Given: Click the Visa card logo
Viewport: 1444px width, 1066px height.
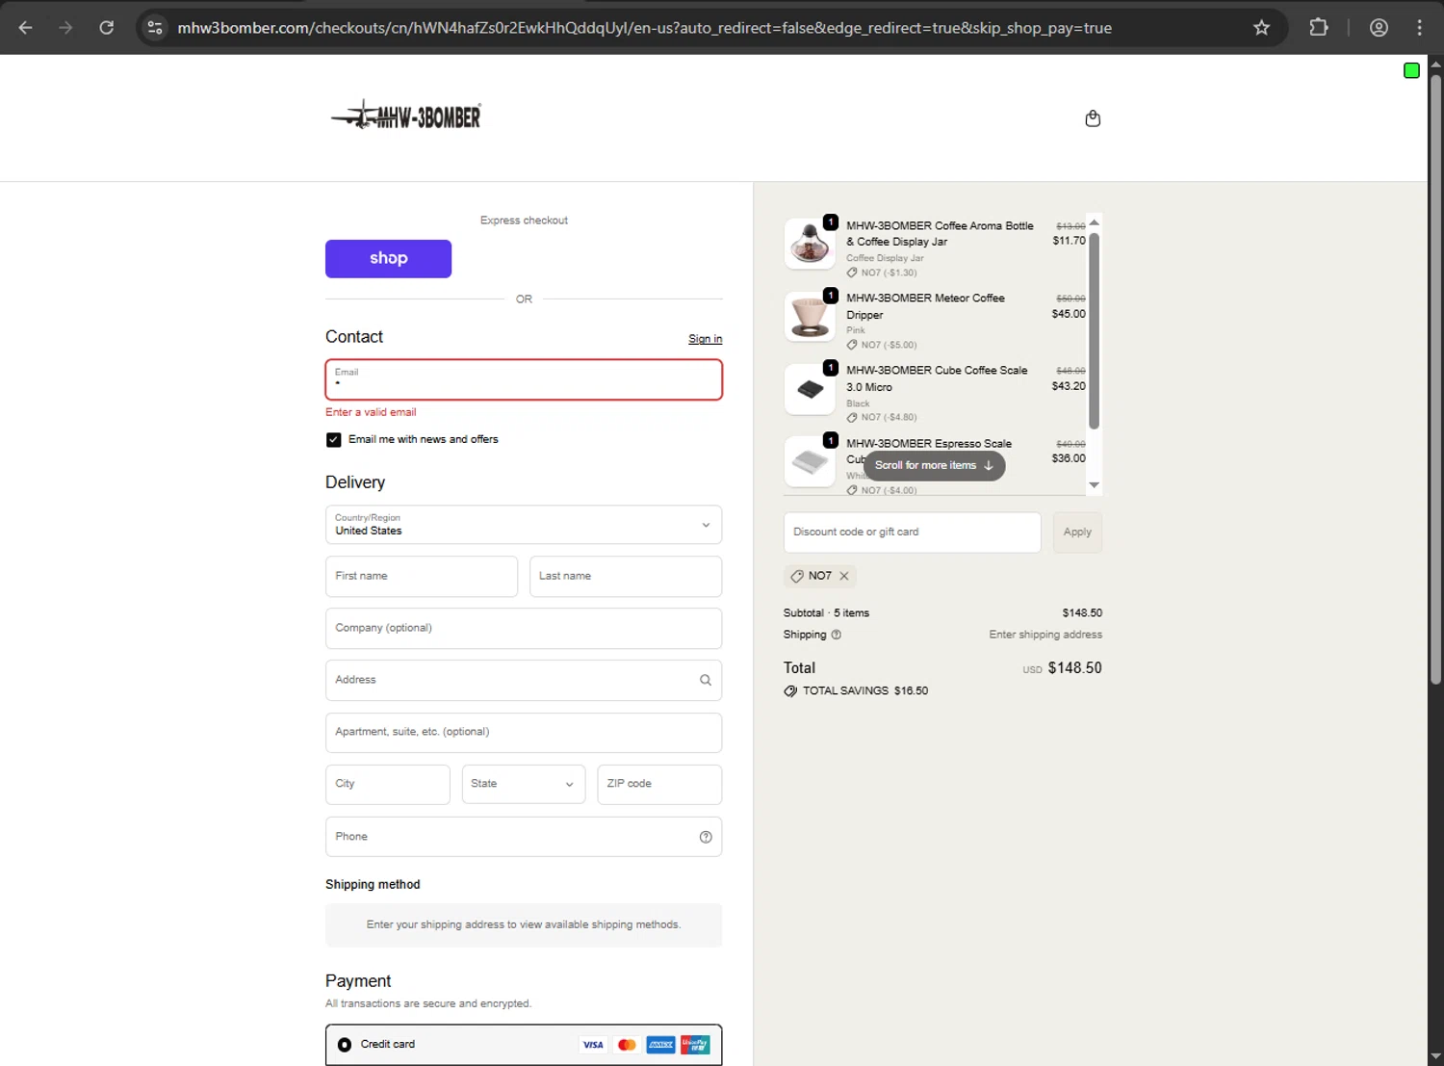Looking at the screenshot, I should click(593, 1045).
